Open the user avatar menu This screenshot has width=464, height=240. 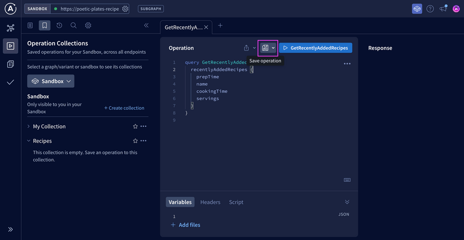(x=456, y=9)
